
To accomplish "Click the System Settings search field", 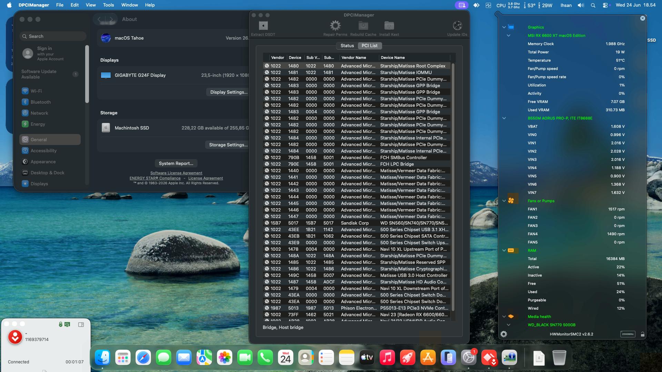I will point(53,36).
